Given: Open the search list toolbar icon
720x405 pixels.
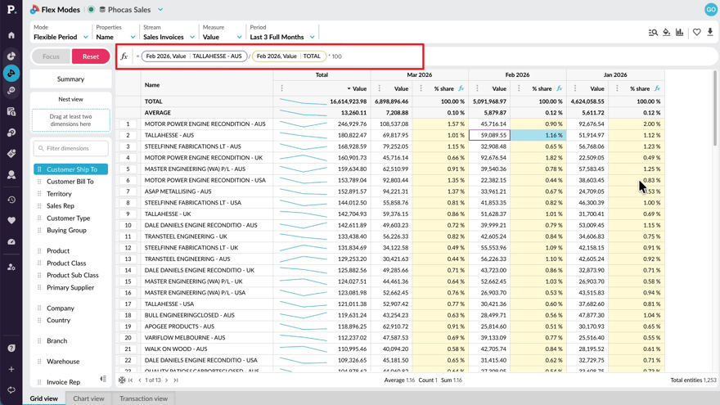Looking at the screenshot, I should (x=653, y=32).
